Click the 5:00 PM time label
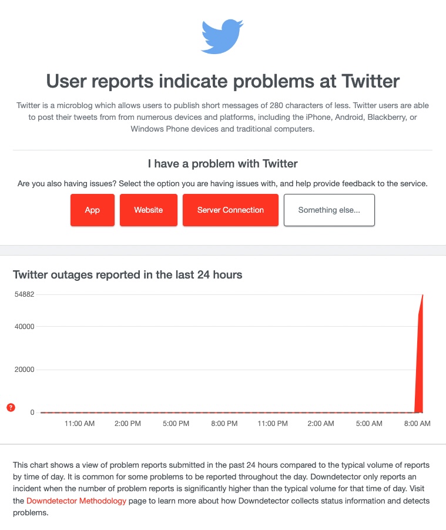This screenshot has height=530, width=446. click(176, 424)
